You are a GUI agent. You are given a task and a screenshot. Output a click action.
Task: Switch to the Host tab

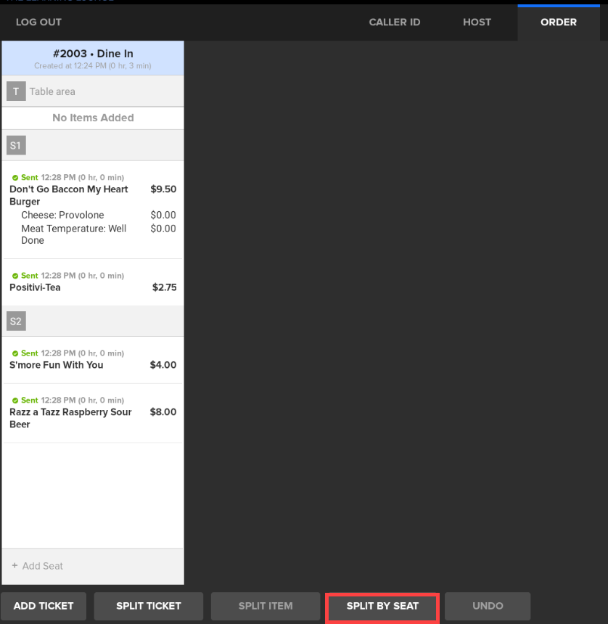[x=477, y=22]
